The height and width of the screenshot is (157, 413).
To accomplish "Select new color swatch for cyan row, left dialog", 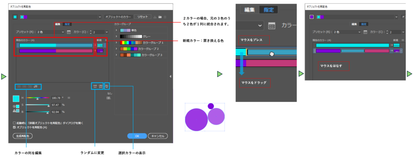I will click(100, 45).
